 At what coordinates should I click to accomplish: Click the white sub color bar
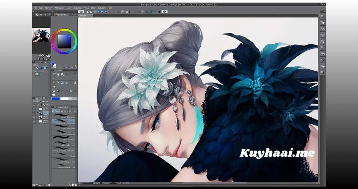click(64, 99)
